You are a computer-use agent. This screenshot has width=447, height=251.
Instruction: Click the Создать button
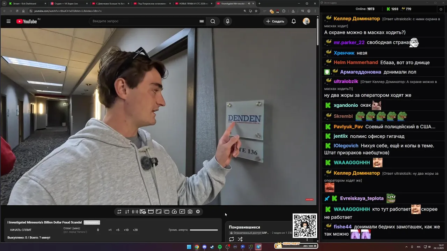[x=275, y=21]
